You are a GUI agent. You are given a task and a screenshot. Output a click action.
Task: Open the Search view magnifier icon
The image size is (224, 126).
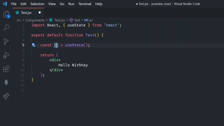[x=6, y=28]
